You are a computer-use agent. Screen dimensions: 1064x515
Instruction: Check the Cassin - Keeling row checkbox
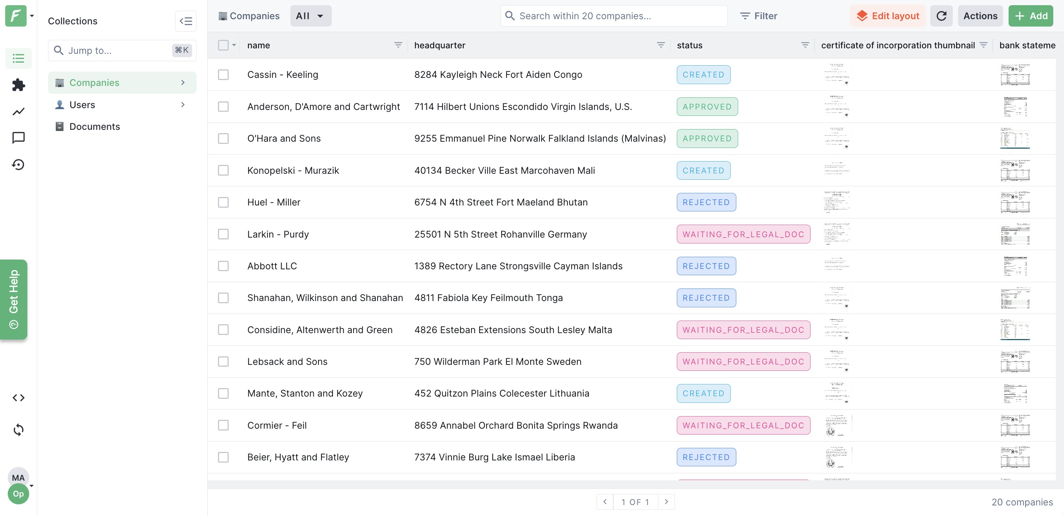point(223,75)
